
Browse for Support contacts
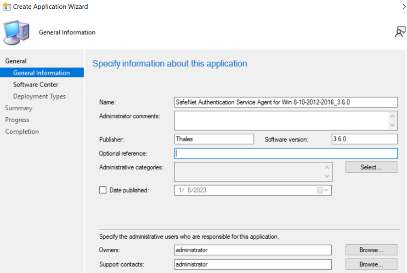tap(371, 264)
